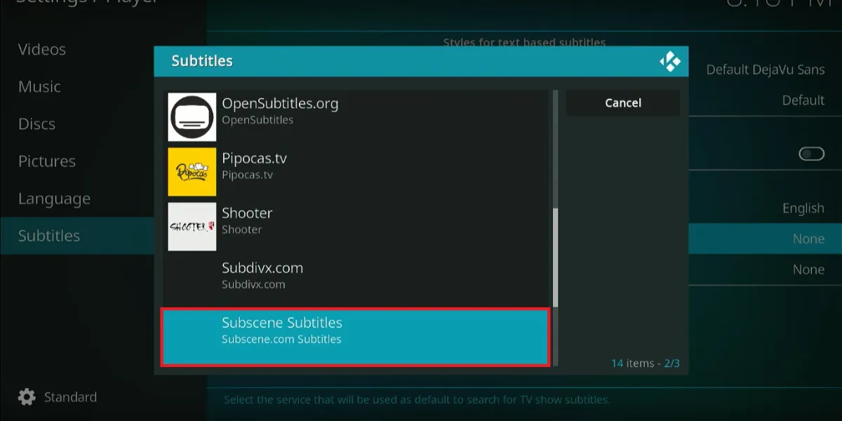Click the Shooter addon logo thumbnail

point(192,227)
